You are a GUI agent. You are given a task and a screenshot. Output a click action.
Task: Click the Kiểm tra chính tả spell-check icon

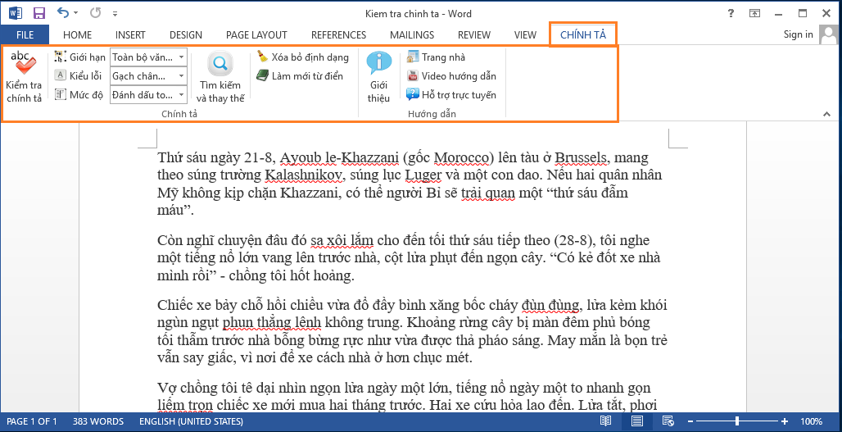click(22, 65)
